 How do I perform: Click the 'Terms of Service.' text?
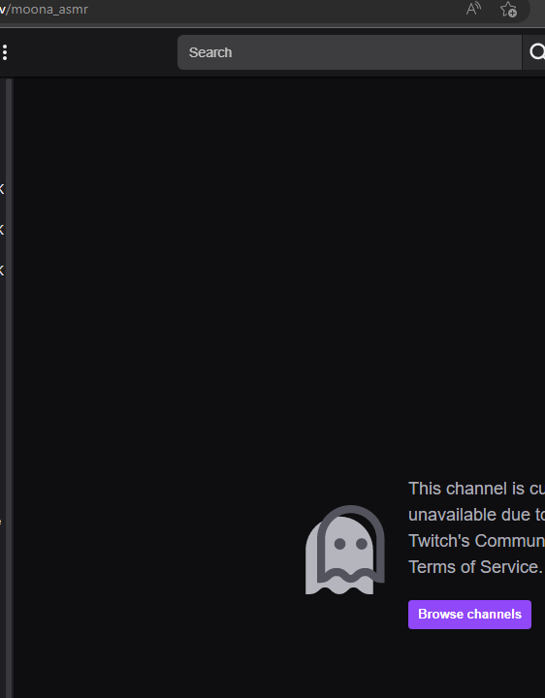pos(475,567)
